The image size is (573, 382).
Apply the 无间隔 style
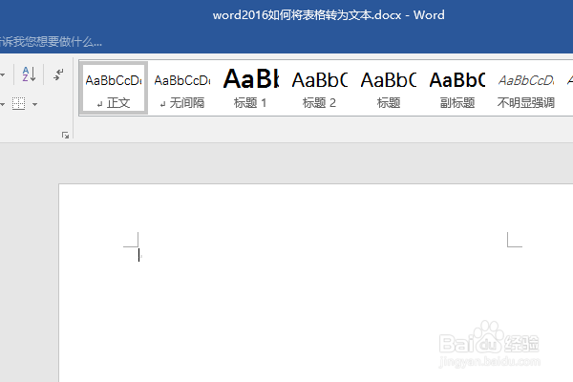182,88
